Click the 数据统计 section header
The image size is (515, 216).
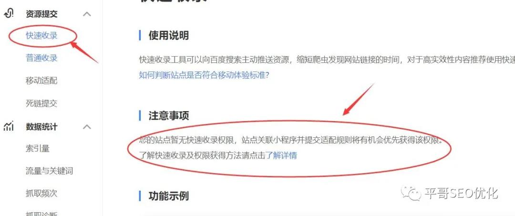pyautogui.click(x=41, y=126)
